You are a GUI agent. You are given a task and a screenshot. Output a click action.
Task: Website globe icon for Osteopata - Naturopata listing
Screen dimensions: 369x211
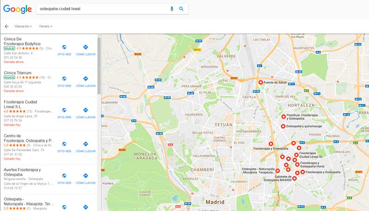(64, 207)
